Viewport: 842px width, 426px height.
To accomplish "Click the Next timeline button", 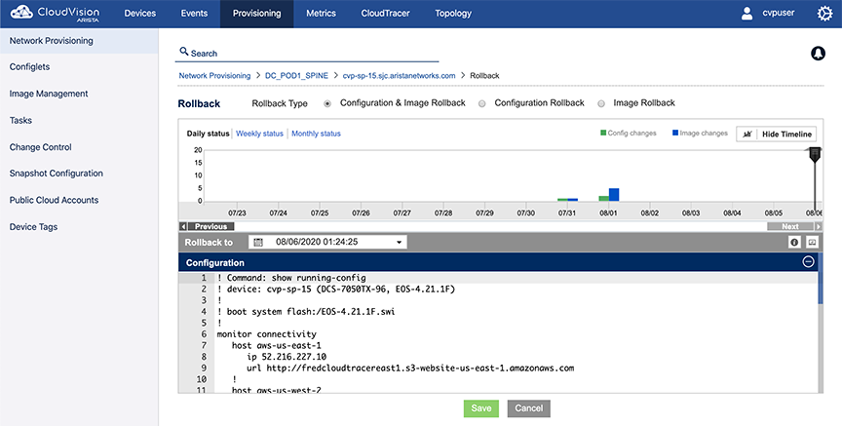I will pyautogui.click(x=790, y=227).
